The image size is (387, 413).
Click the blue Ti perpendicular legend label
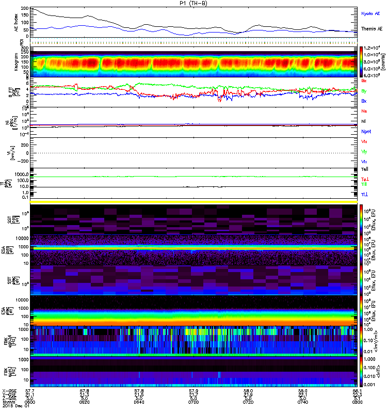point(364,195)
